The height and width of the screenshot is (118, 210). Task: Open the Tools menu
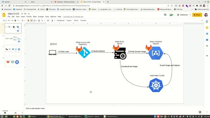[x=47, y=17]
